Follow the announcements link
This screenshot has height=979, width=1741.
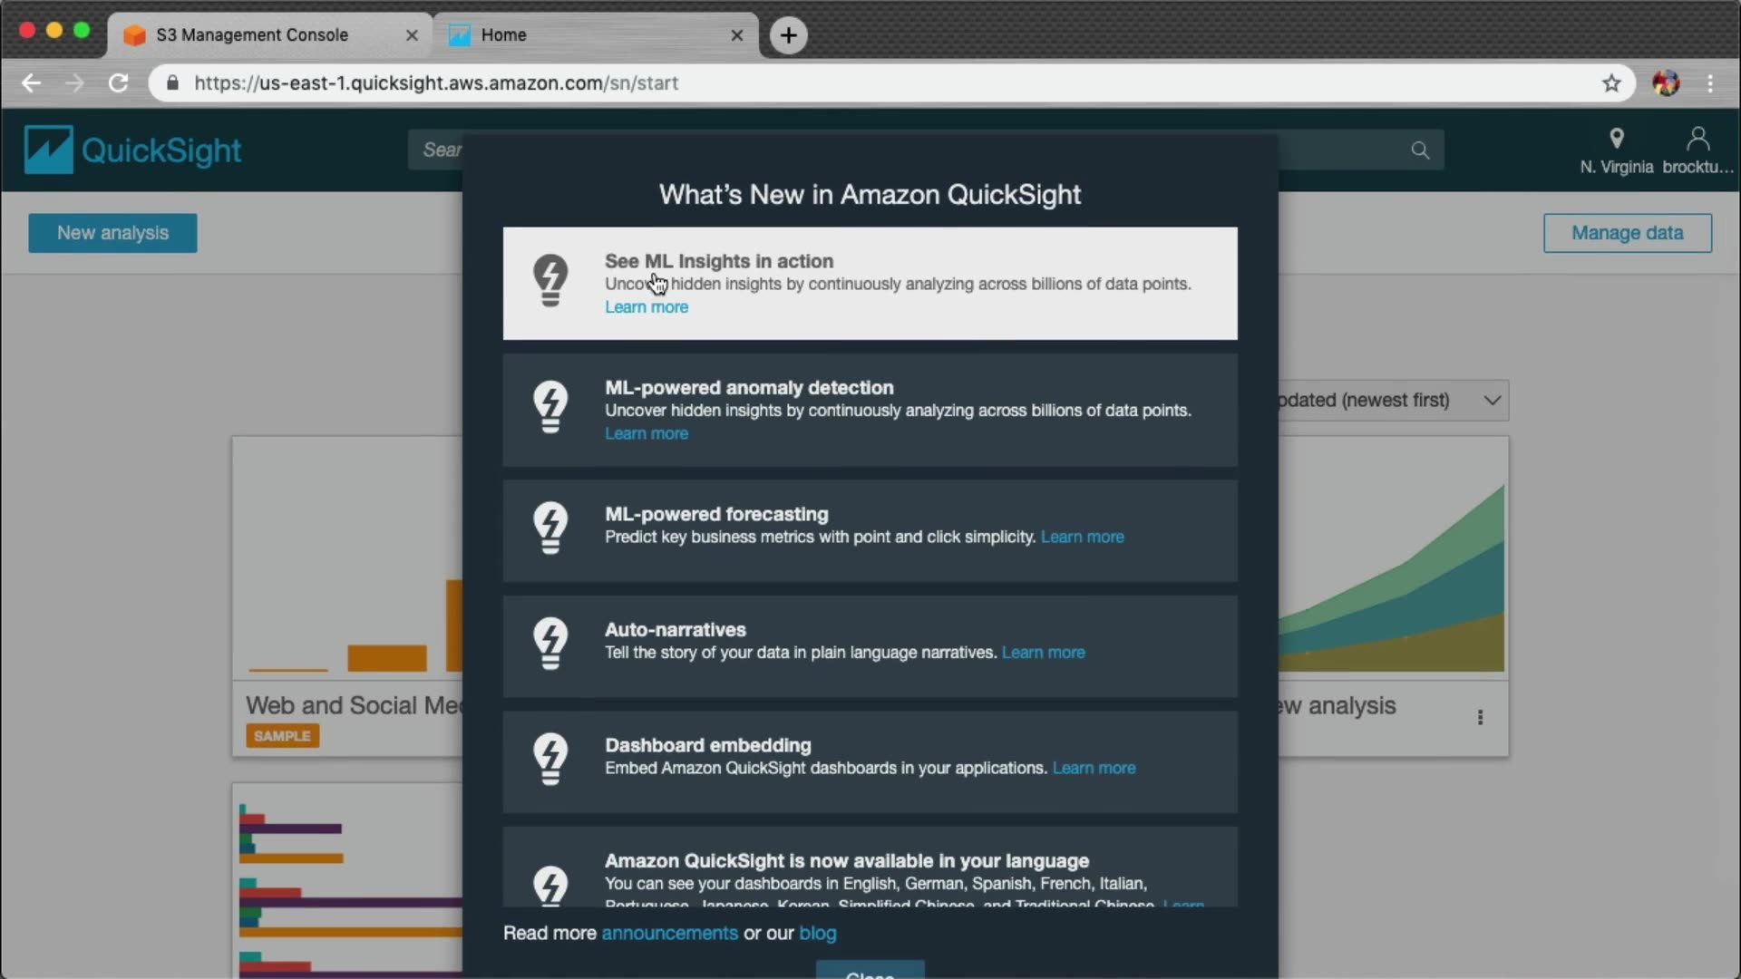[669, 934]
